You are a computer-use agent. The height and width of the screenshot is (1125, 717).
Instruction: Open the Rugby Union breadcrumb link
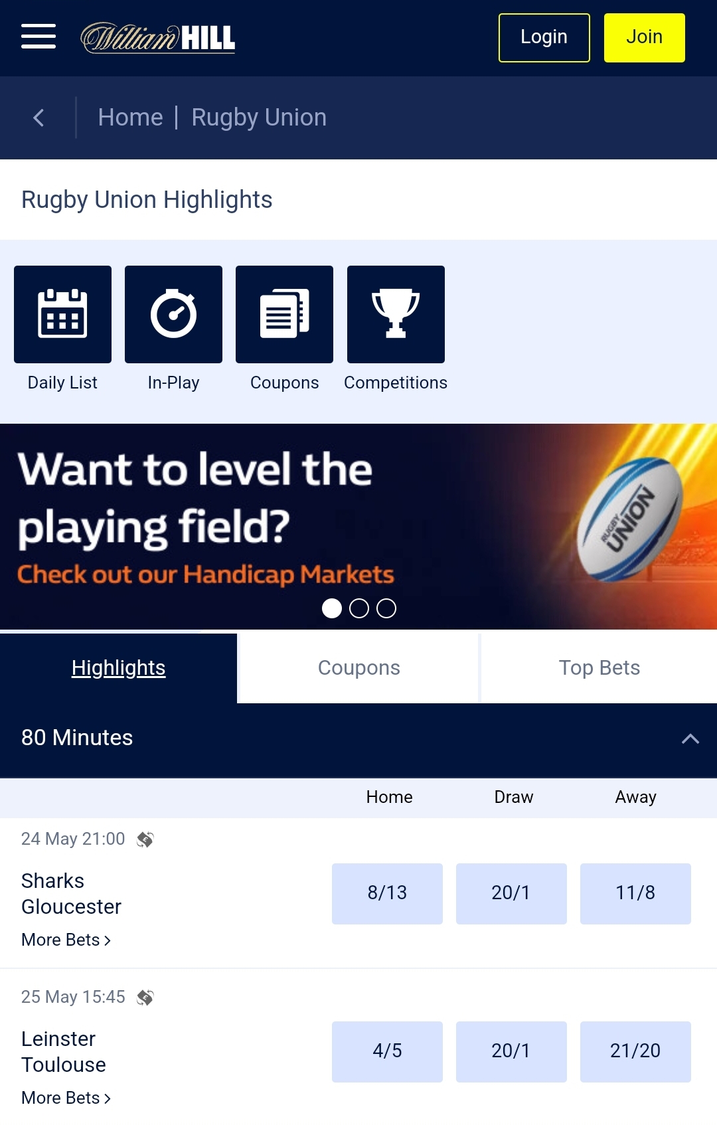tap(258, 117)
